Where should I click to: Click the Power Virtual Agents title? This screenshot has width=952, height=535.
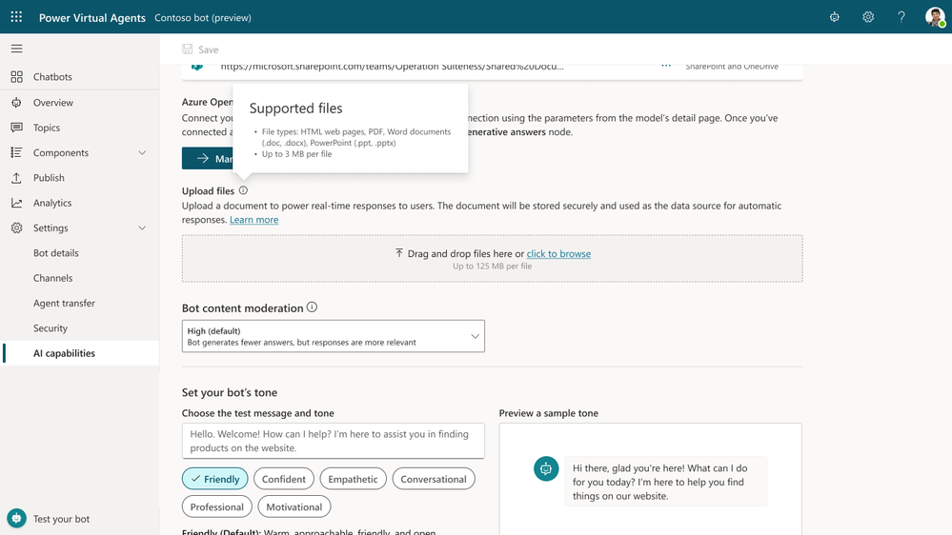92,17
